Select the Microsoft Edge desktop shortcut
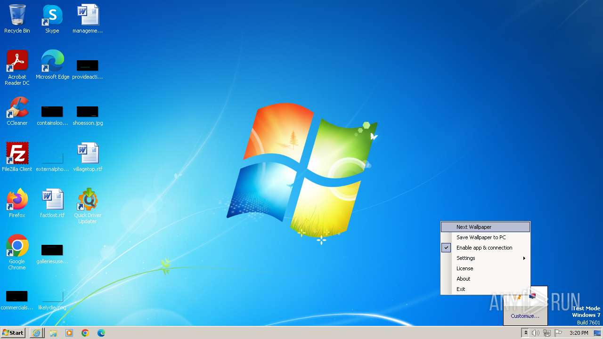603x339 pixels. point(52,65)
